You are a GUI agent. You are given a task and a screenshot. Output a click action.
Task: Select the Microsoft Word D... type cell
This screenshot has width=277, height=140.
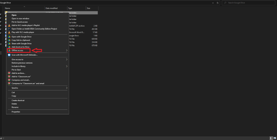76,32
